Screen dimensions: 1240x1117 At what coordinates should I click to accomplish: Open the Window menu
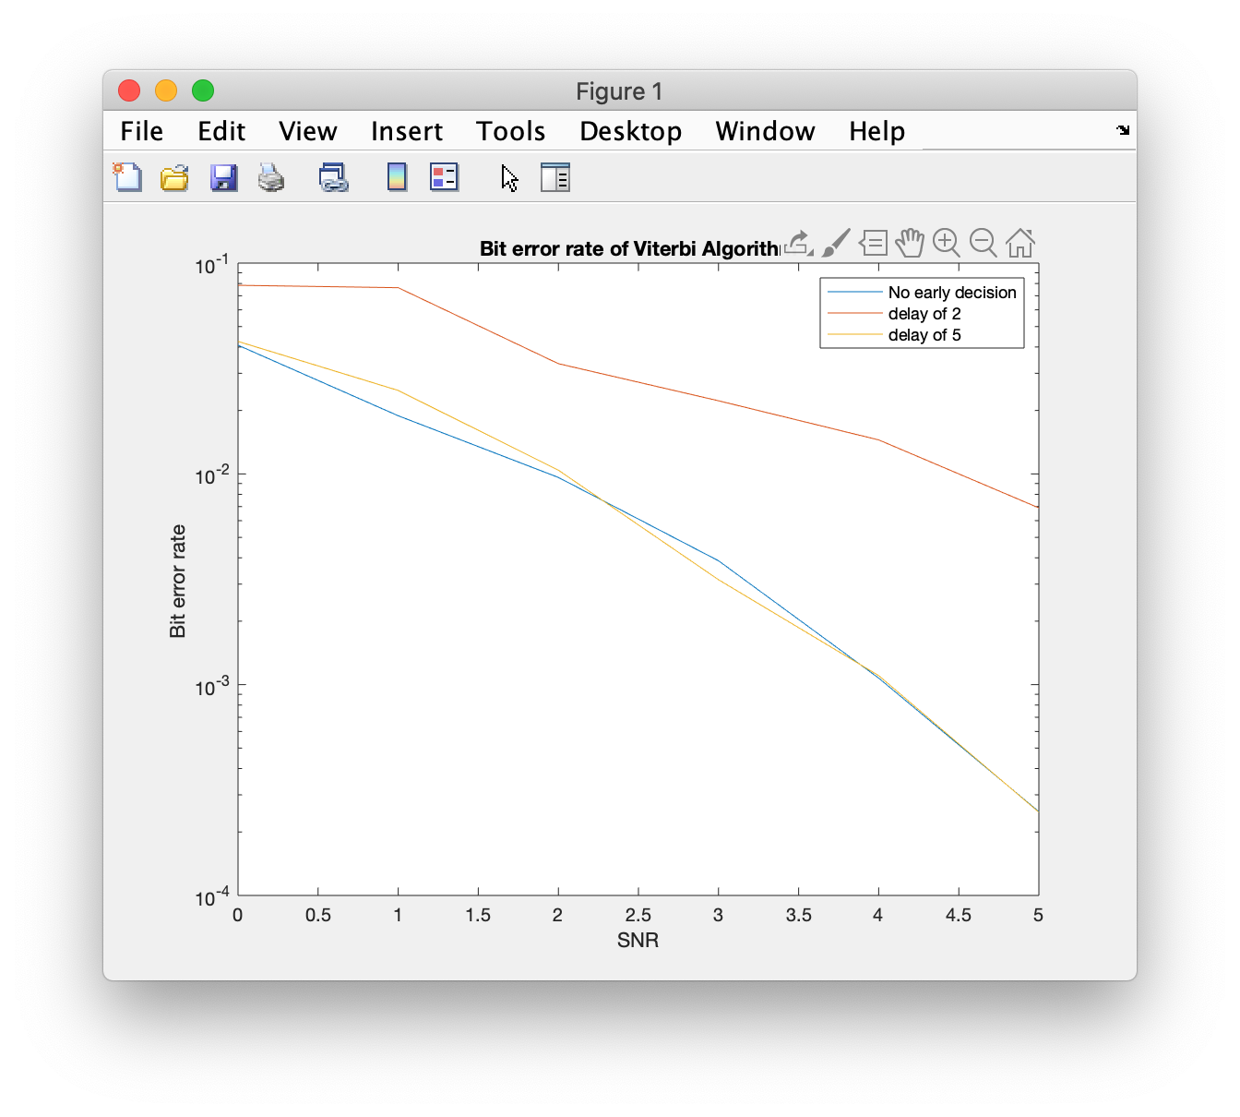766,131
